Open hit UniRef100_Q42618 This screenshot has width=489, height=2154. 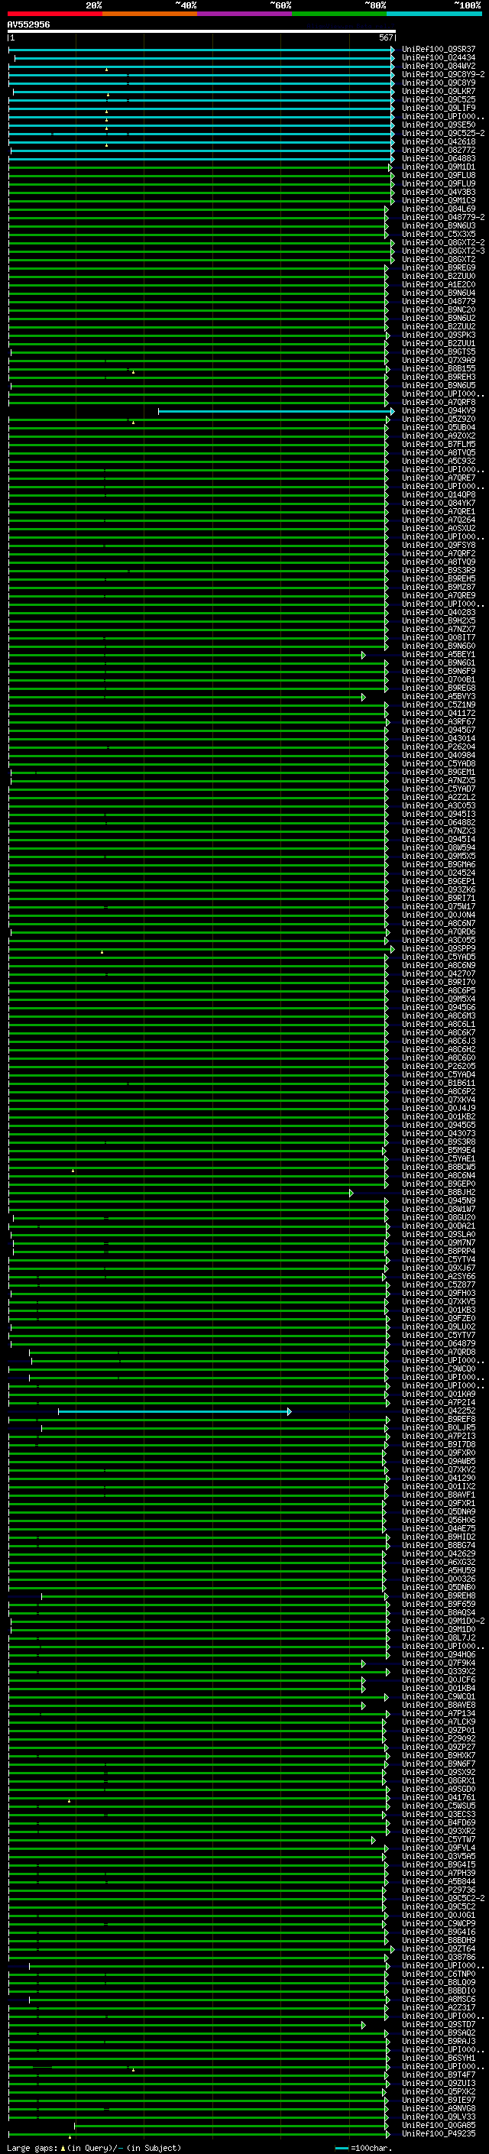coord(439,141)
